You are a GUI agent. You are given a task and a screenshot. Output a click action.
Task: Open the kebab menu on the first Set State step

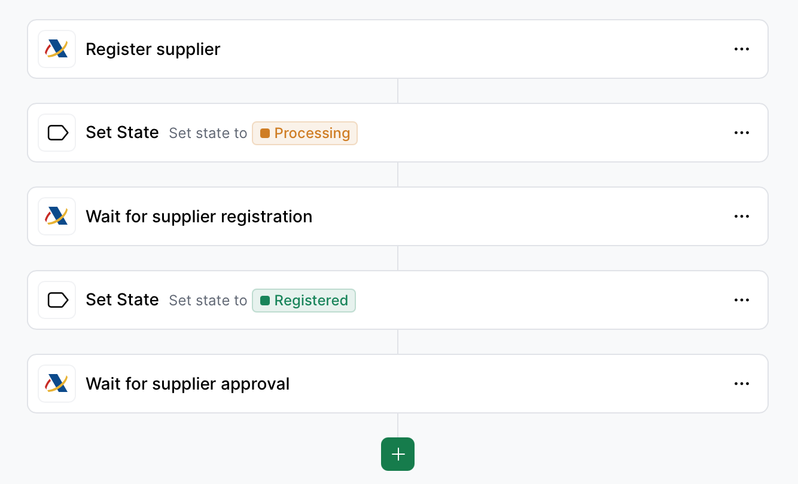[742, 132]
